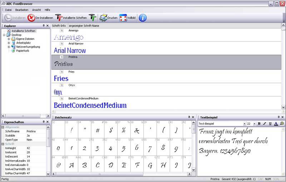This screenshot has height=182, width=286.
Task: Expand the Netzwerkumgebung node
Action: tap(9, 47)
